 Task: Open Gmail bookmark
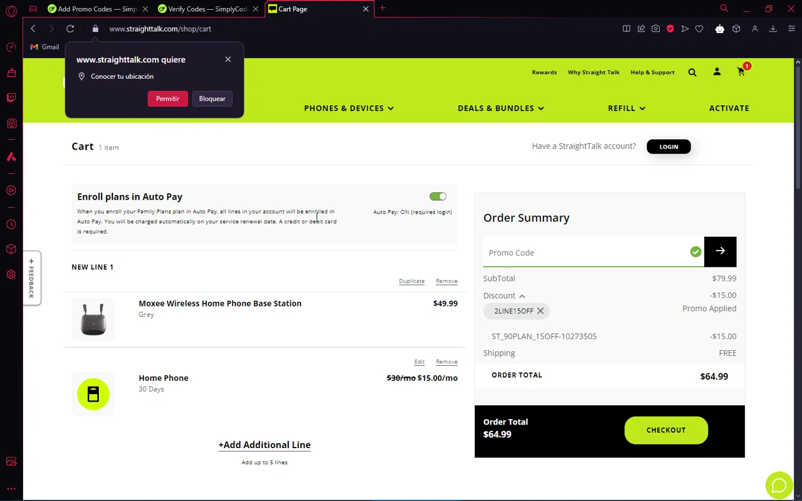pos(45,47)
